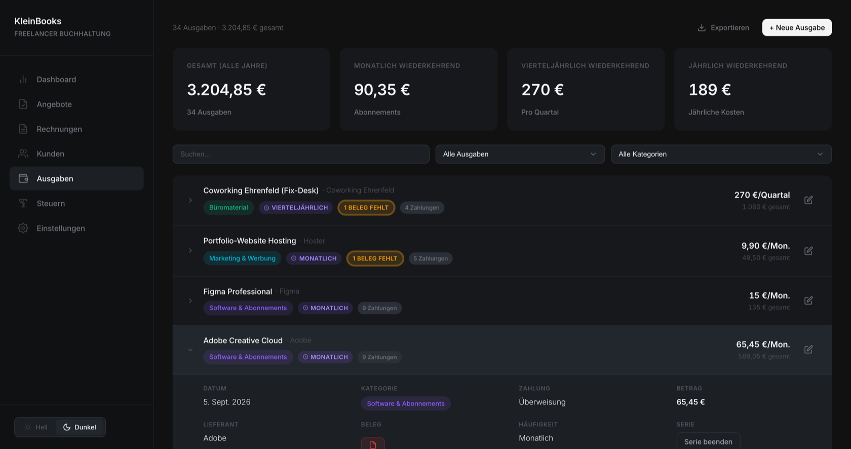The height and width of the screenshot is (449, 851).
Task: Navigate to Kunden
Action: [76, 154]
